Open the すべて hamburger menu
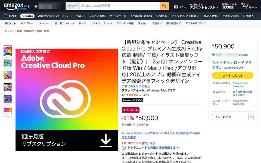The width and height of the screenshot is (261, 163). tap(10, 16)
